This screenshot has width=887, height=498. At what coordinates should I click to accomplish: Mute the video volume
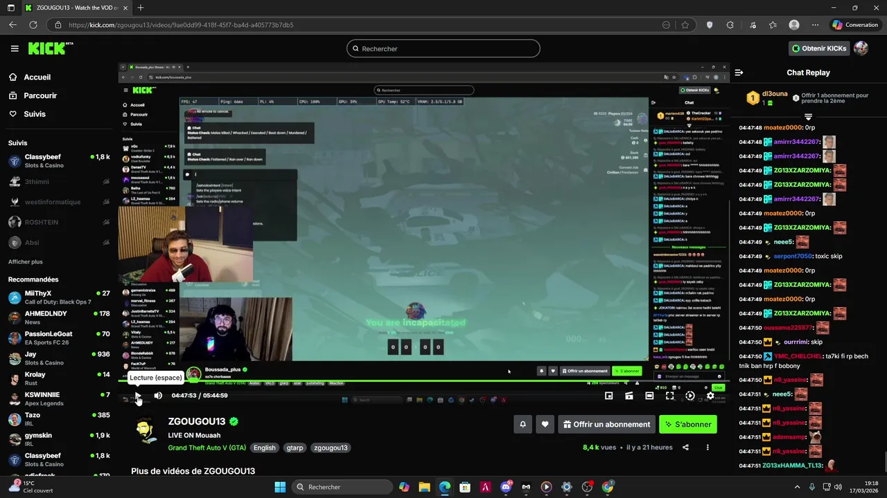coord(158,396)
